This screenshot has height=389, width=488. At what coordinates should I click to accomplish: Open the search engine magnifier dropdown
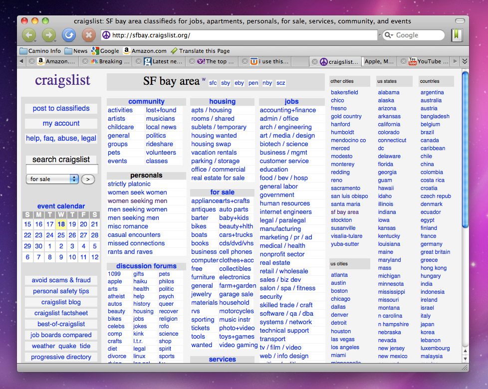pos(389,35)
